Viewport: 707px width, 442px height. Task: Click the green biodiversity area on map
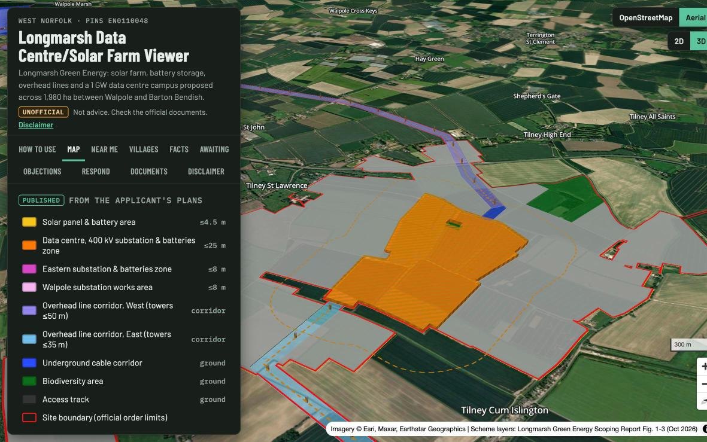[566, 198]
